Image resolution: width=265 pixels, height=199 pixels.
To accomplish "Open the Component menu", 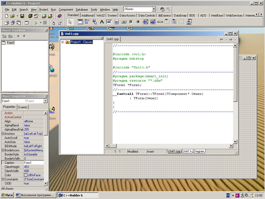I will (66, 10).
